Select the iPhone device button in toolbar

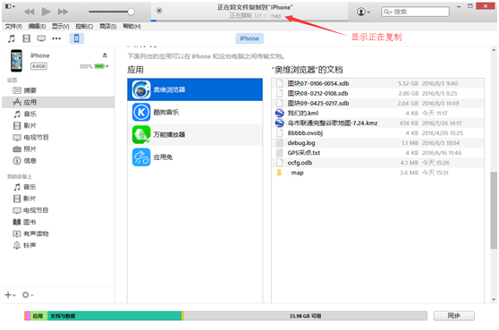(76, 38)
